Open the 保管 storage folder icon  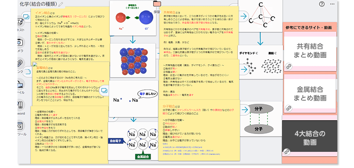point(157,4)
